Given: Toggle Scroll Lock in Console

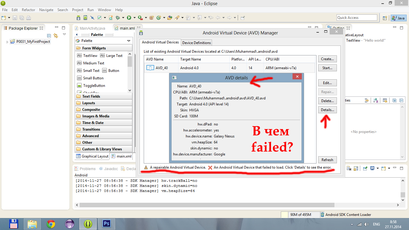Looking at the screenshot, I should tap(356, 168).
